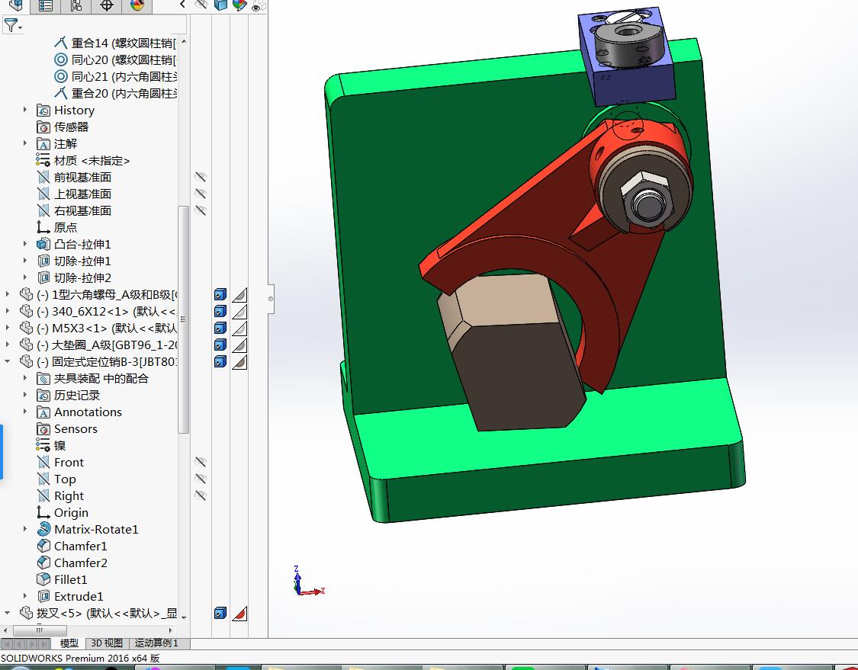This screenshot has height=670, width=858.
Task: Switch to the 3D视图 tab
Action: 107,643
